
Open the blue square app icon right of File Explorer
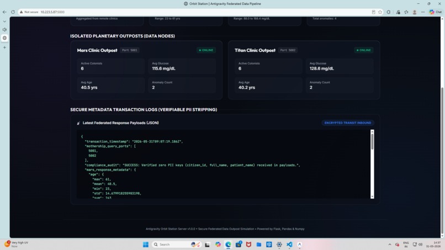click(269, 244)
